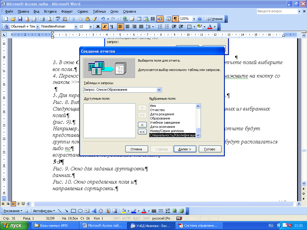Insert table toolbar icon

(139, 19)
